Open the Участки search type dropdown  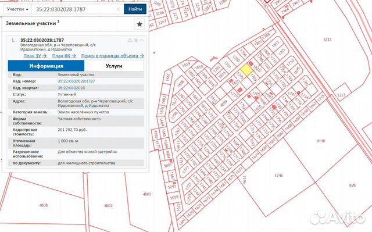[x=17, y=9]
